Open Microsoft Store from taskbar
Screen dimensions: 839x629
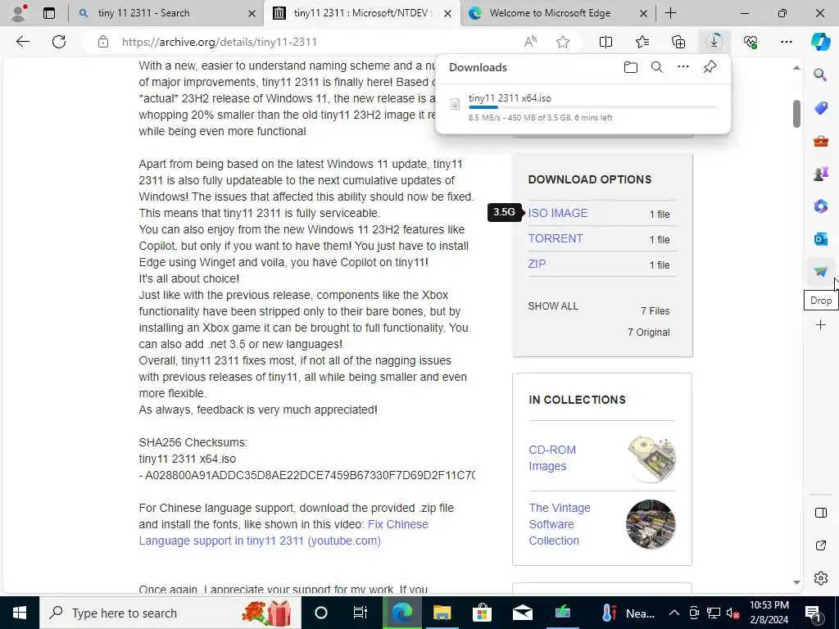(x=482, y=613)
